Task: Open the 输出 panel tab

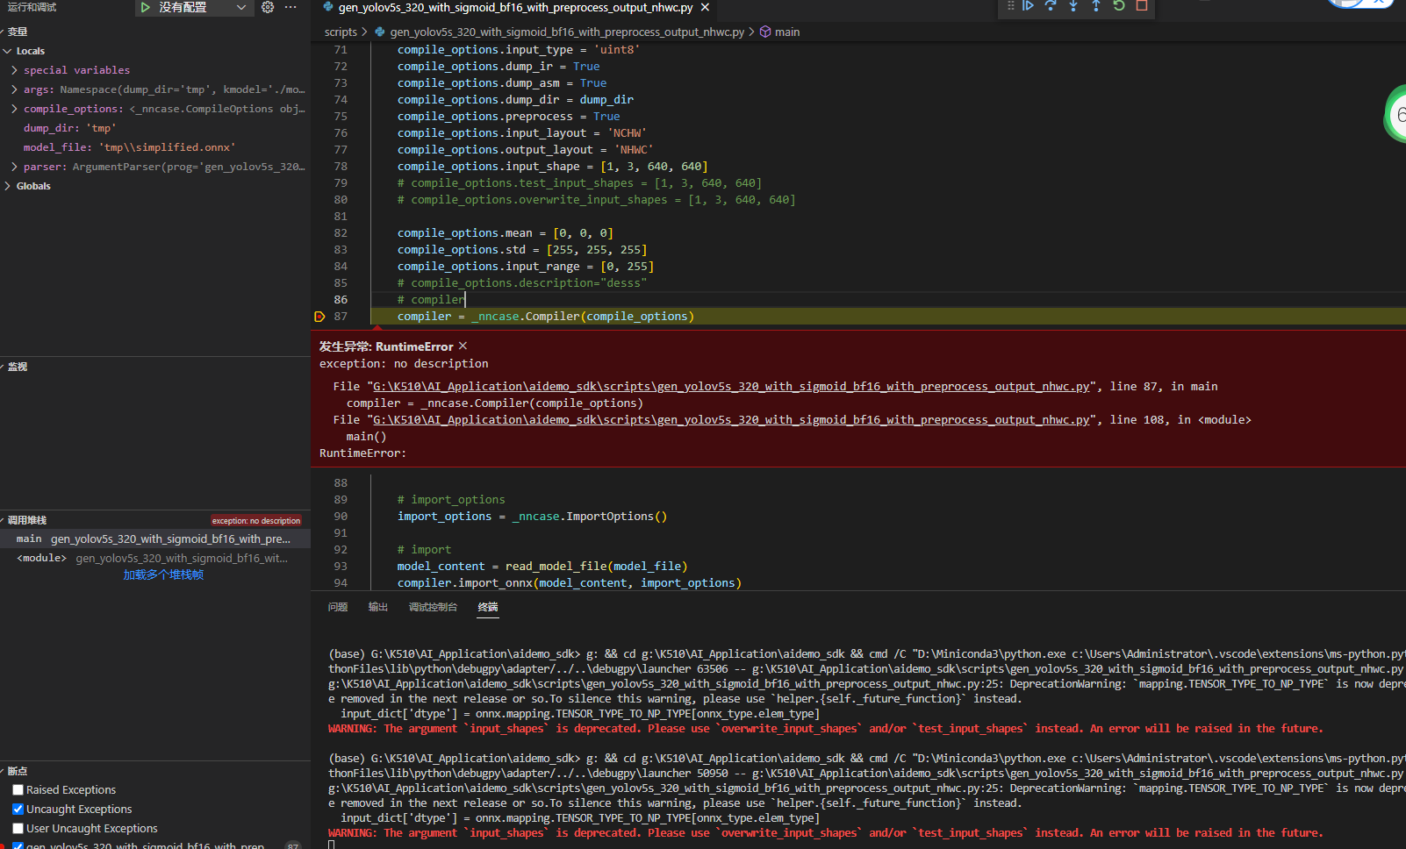Action: pyautogui.click(x=377, y=606)
